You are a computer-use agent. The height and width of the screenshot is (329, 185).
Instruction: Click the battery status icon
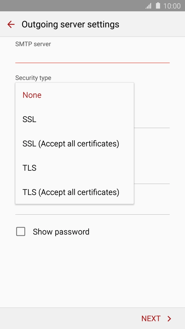click(x=158, y=6)
